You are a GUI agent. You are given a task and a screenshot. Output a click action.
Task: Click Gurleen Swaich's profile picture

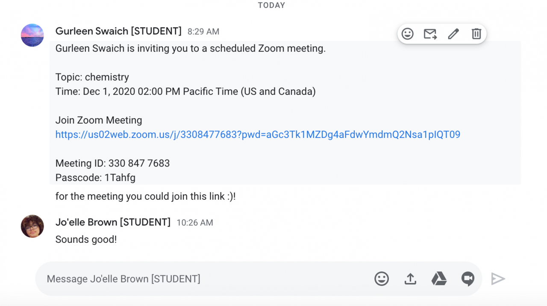point(32,35)
